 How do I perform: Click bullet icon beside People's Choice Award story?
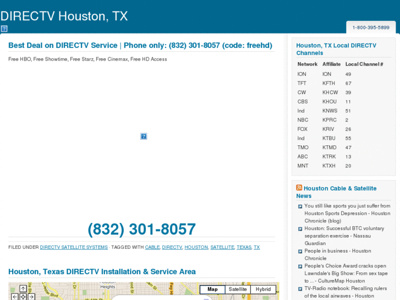click(300, 266)
